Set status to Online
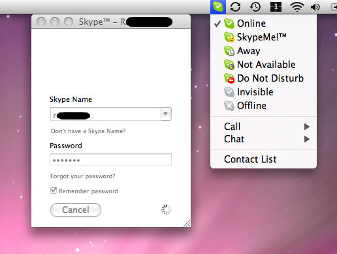 (263, 24)
